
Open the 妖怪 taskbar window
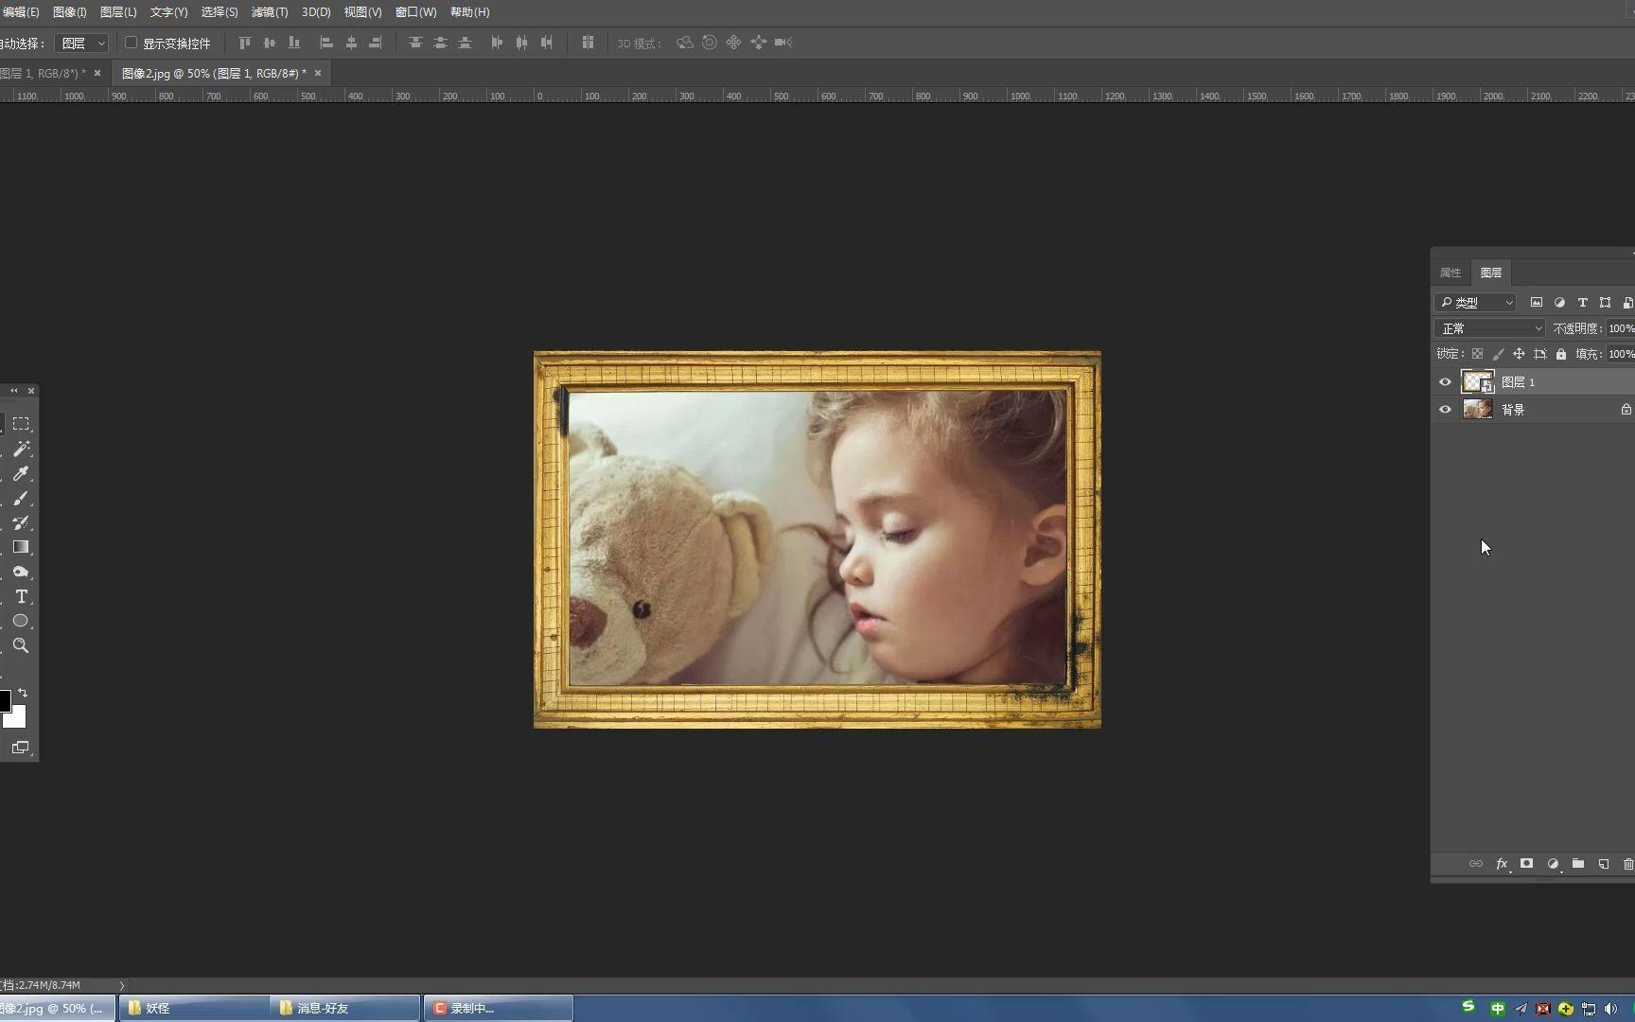tap(194, 1008)
